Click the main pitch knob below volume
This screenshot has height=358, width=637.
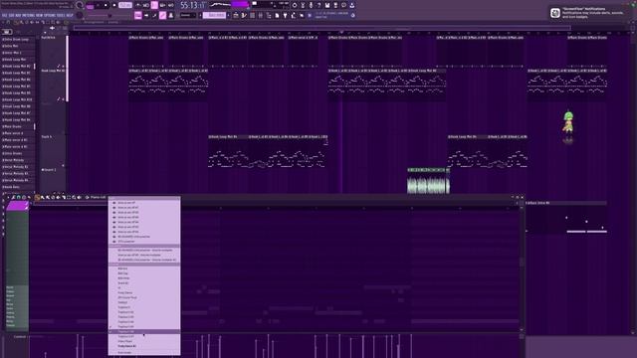pyautogui.click(x=80, y=16)
